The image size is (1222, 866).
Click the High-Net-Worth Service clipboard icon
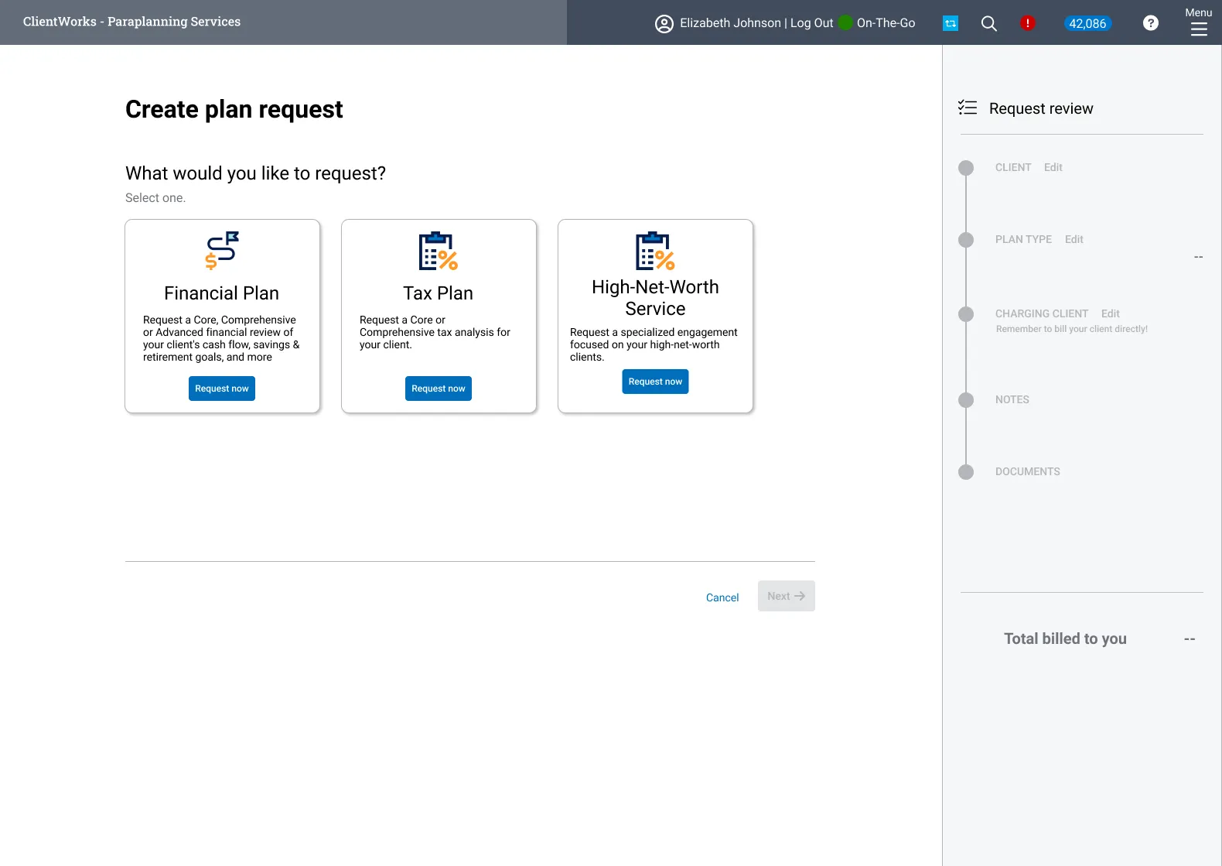[655, 251]
